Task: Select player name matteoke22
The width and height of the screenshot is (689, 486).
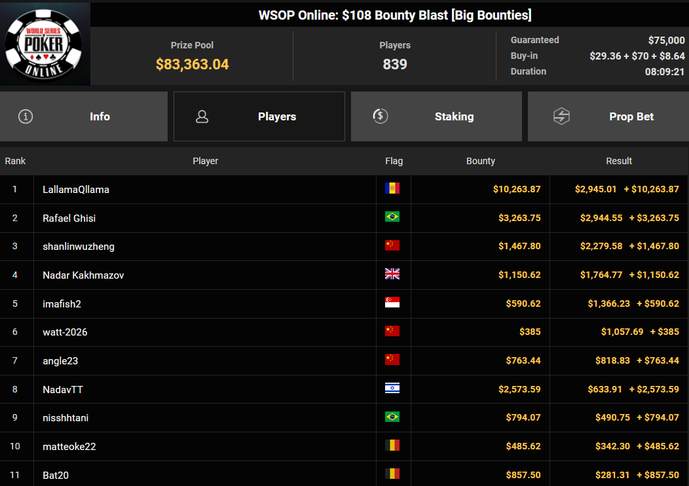Action: coord(69,447)
